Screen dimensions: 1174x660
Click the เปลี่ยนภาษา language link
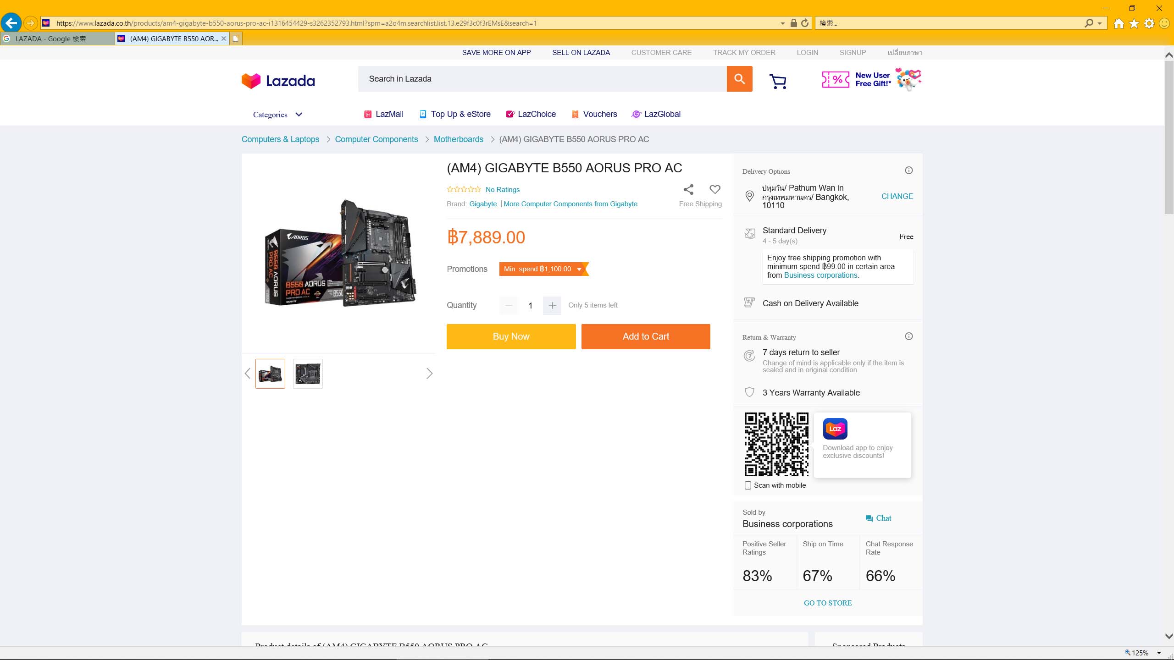click(904, 53)
